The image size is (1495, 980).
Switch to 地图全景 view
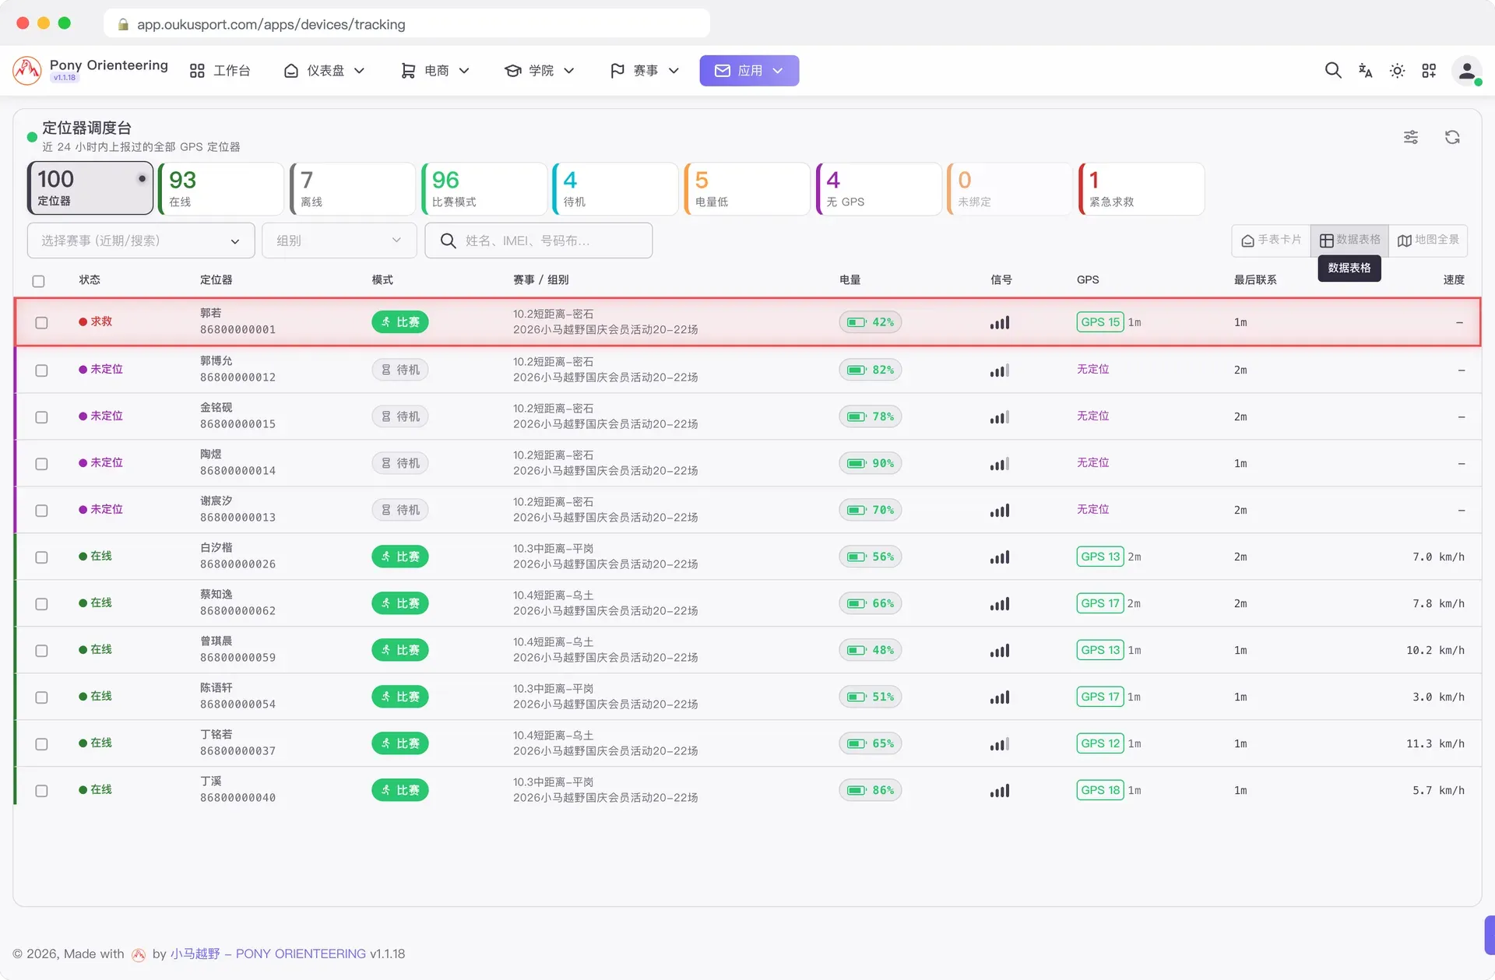tap(1428, 240)
